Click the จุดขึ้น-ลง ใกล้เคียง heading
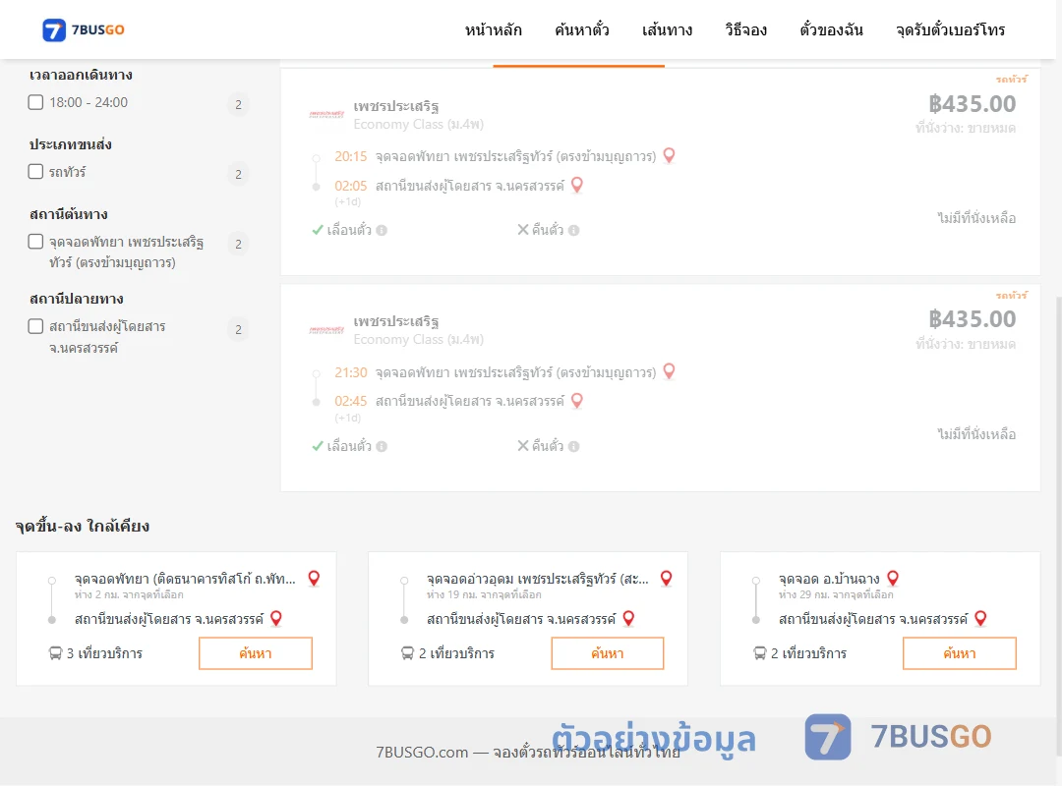The height and width of the screenshot is (786, 1062). tap(83, 526)
